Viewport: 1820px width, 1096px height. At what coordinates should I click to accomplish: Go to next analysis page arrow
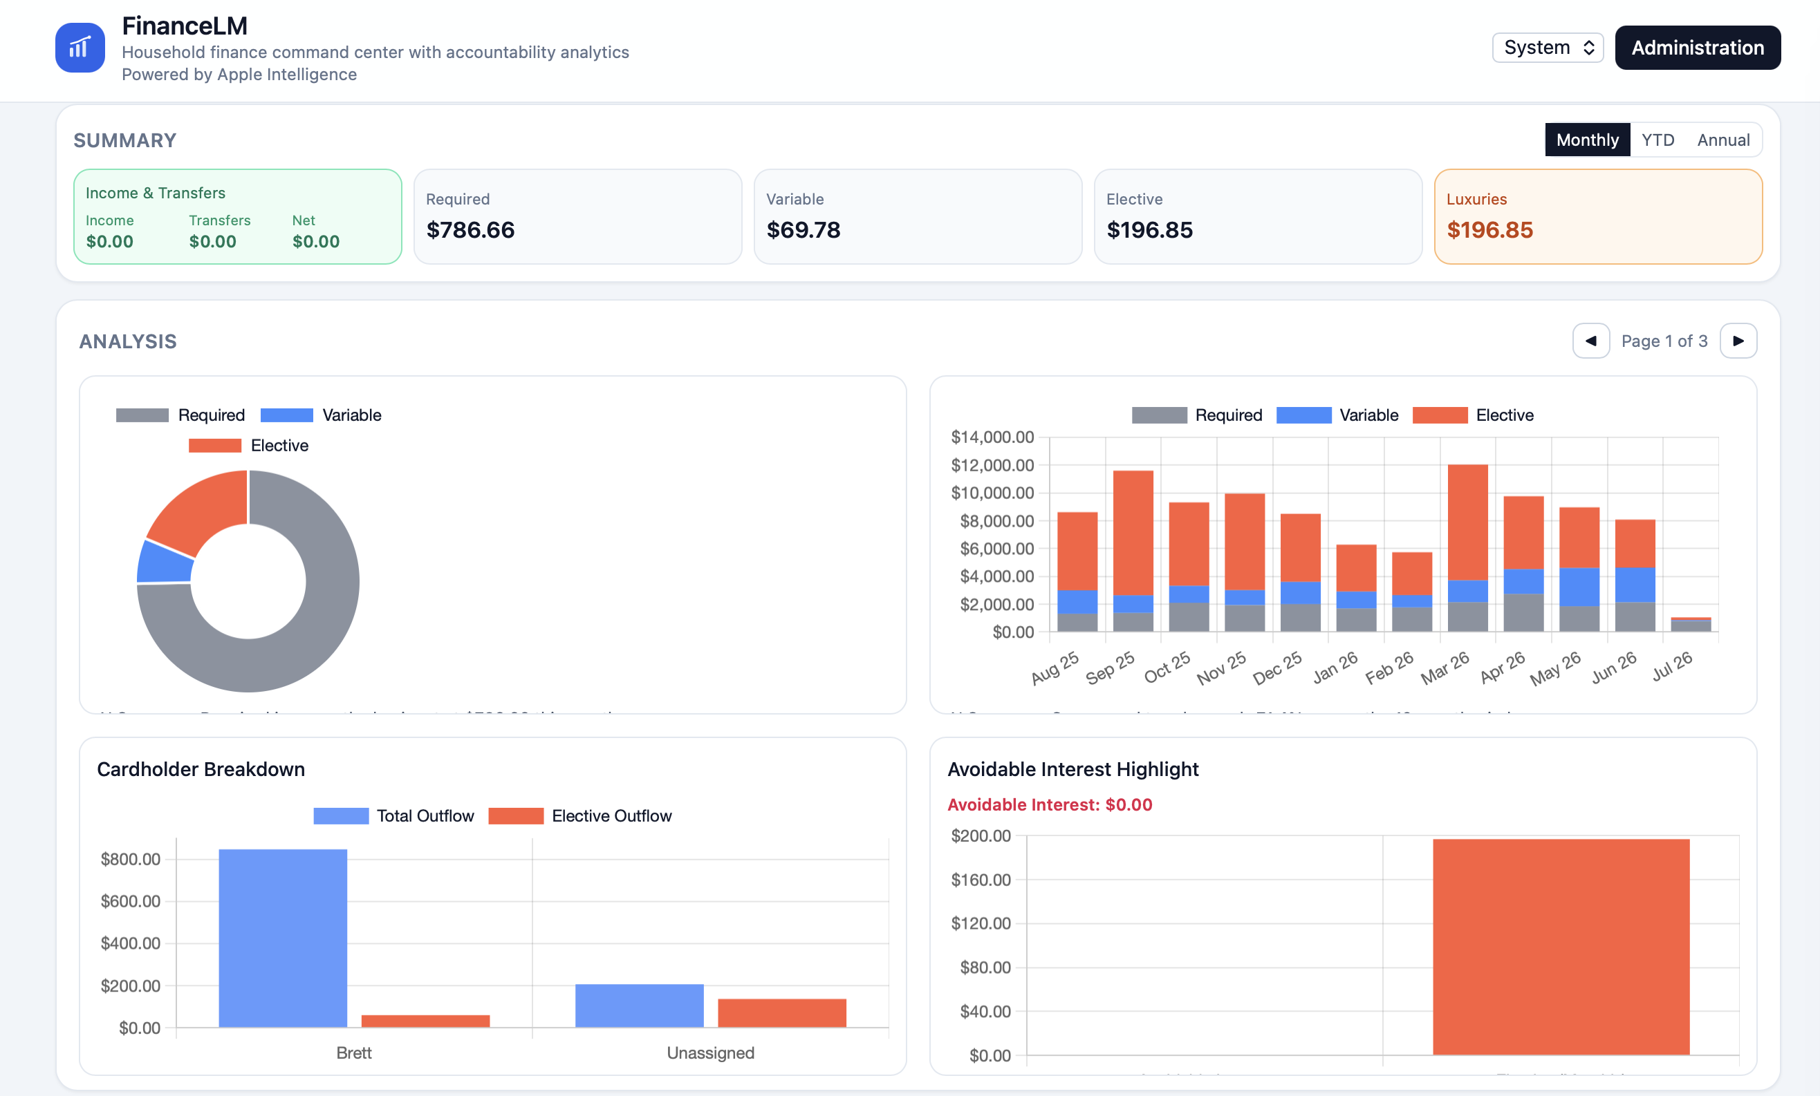point(1738,341)
